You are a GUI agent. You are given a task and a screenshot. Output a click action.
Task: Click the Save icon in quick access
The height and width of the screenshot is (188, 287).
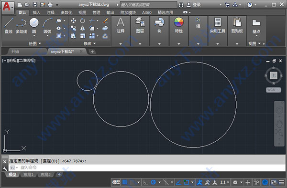35,5
